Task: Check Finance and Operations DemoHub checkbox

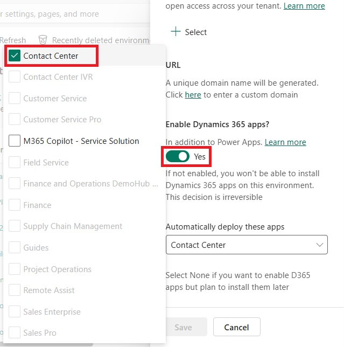Action: coord(15,183)
